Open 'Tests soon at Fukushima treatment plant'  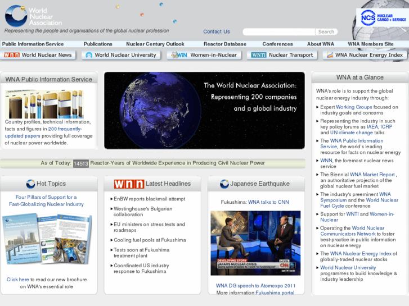(142, 253)
